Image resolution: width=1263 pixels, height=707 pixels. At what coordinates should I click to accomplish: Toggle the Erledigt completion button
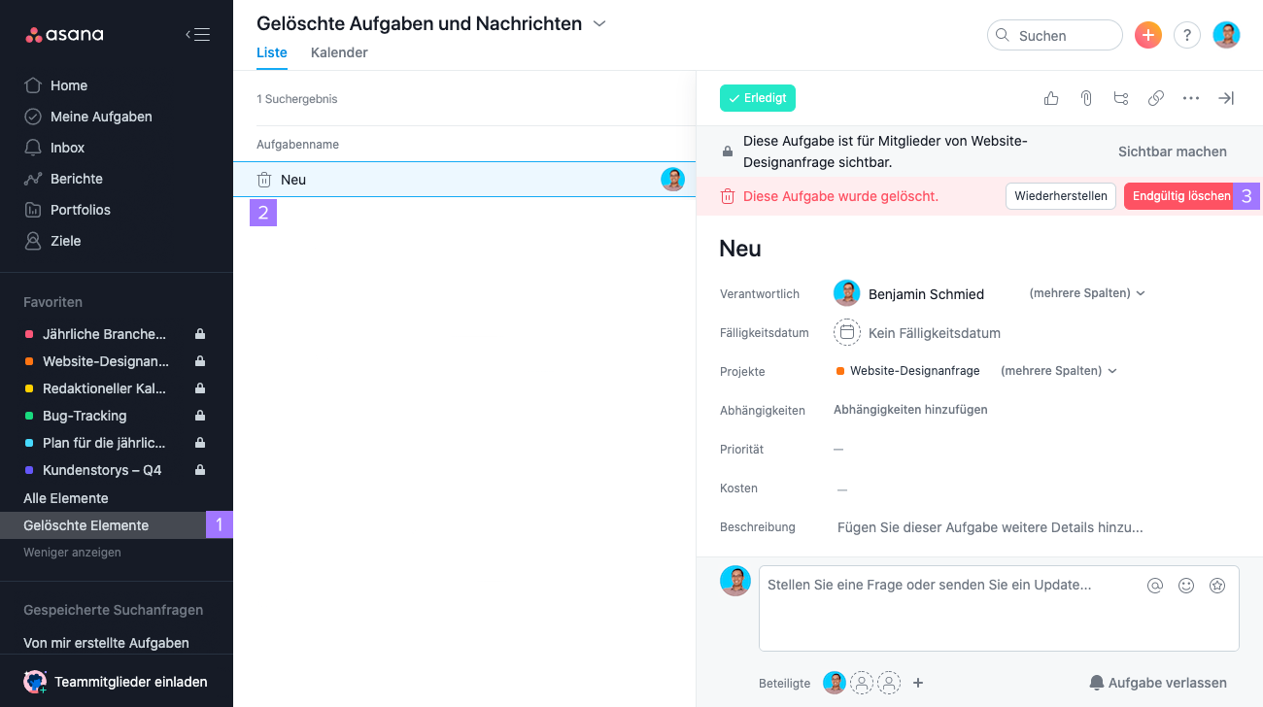[x=758, y=98]
